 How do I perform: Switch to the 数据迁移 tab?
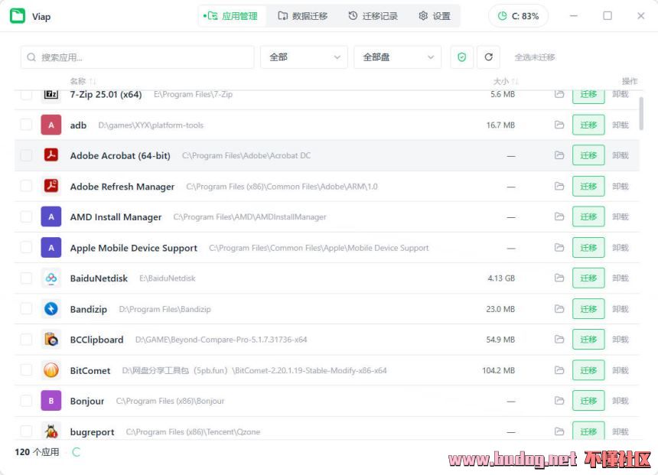pos(303,16)
